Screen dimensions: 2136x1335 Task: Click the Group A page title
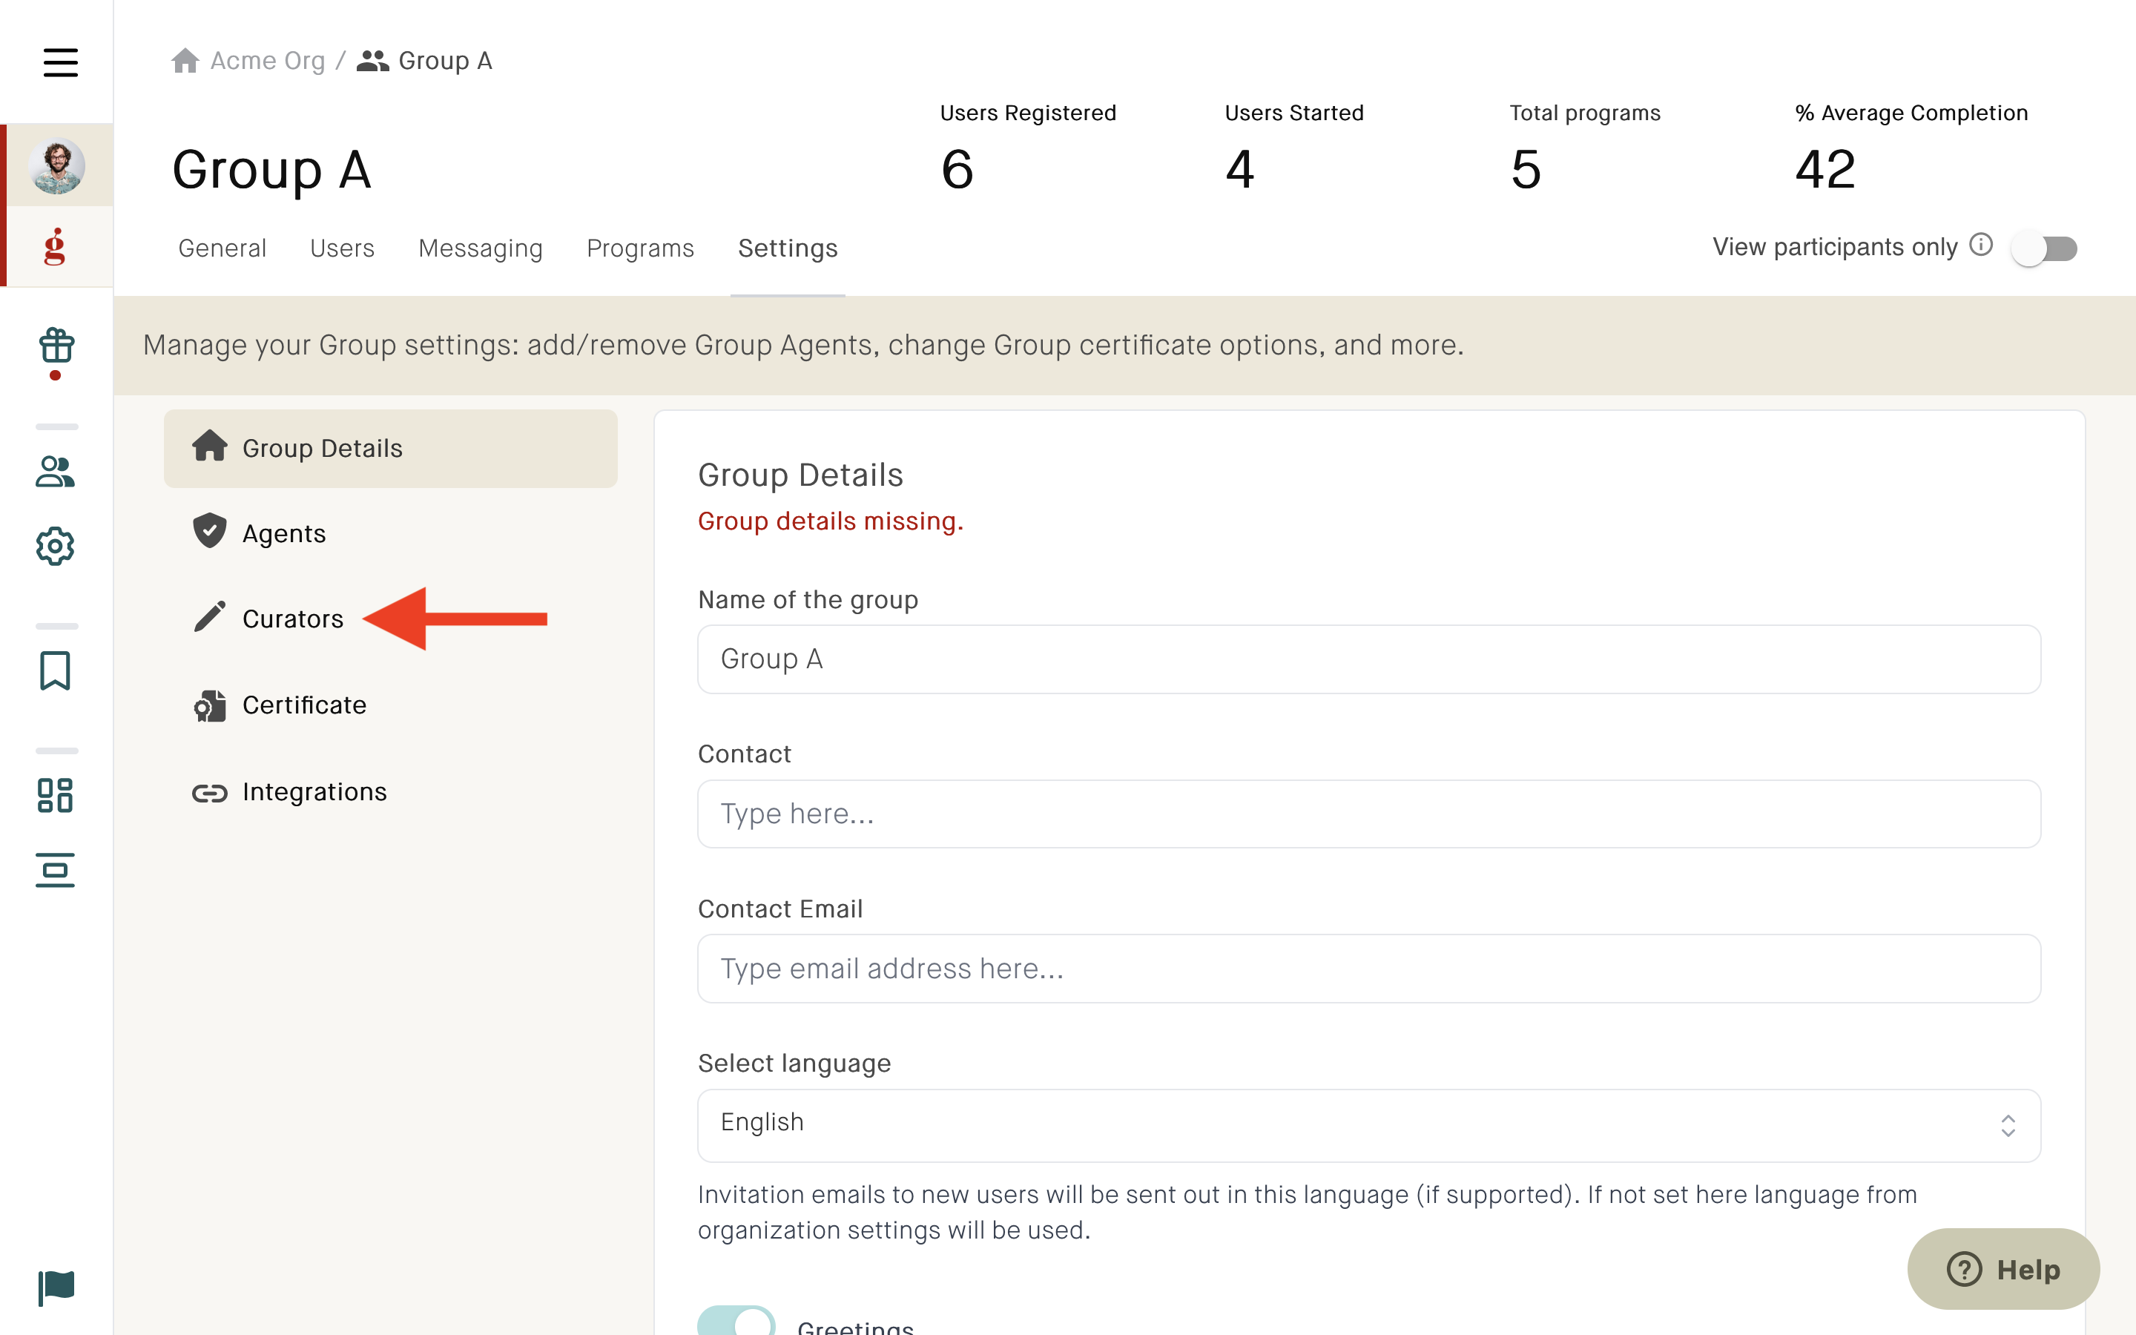(272, 170)
